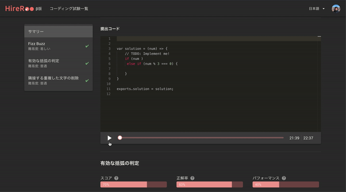Play the code submission playback

(x=109, y=138)
